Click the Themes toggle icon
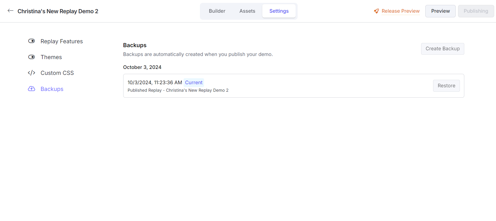496x221 pixels. 31,57
